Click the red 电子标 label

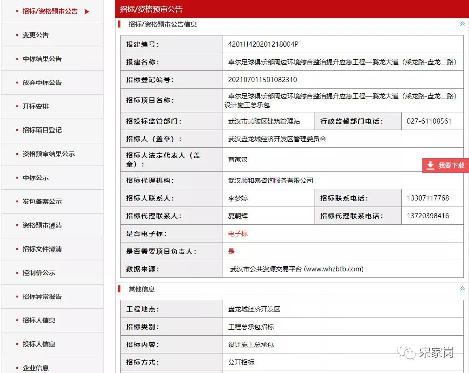click(x=238, y=234)
